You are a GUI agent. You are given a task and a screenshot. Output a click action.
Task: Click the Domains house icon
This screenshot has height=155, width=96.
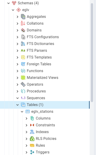[23, 30]
